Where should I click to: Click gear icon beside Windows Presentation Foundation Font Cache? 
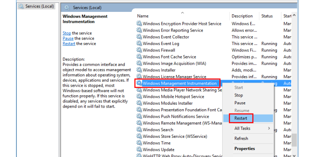click(x=139, y=110)
